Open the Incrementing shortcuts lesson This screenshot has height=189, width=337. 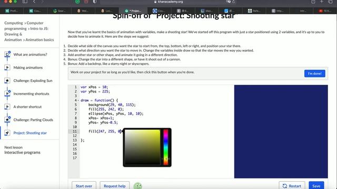[x=31, y=93]
